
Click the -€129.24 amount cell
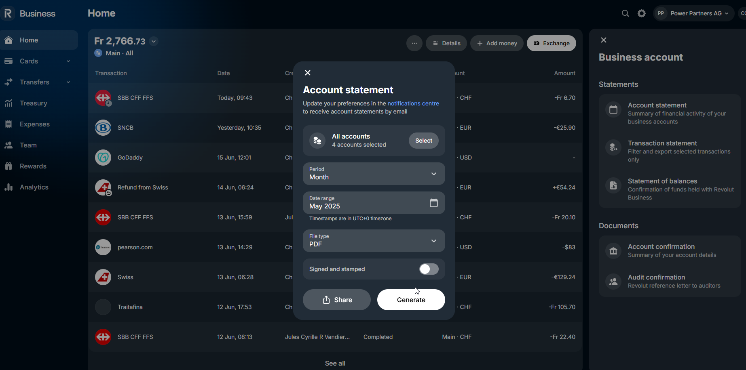click(x=563, y=277)
